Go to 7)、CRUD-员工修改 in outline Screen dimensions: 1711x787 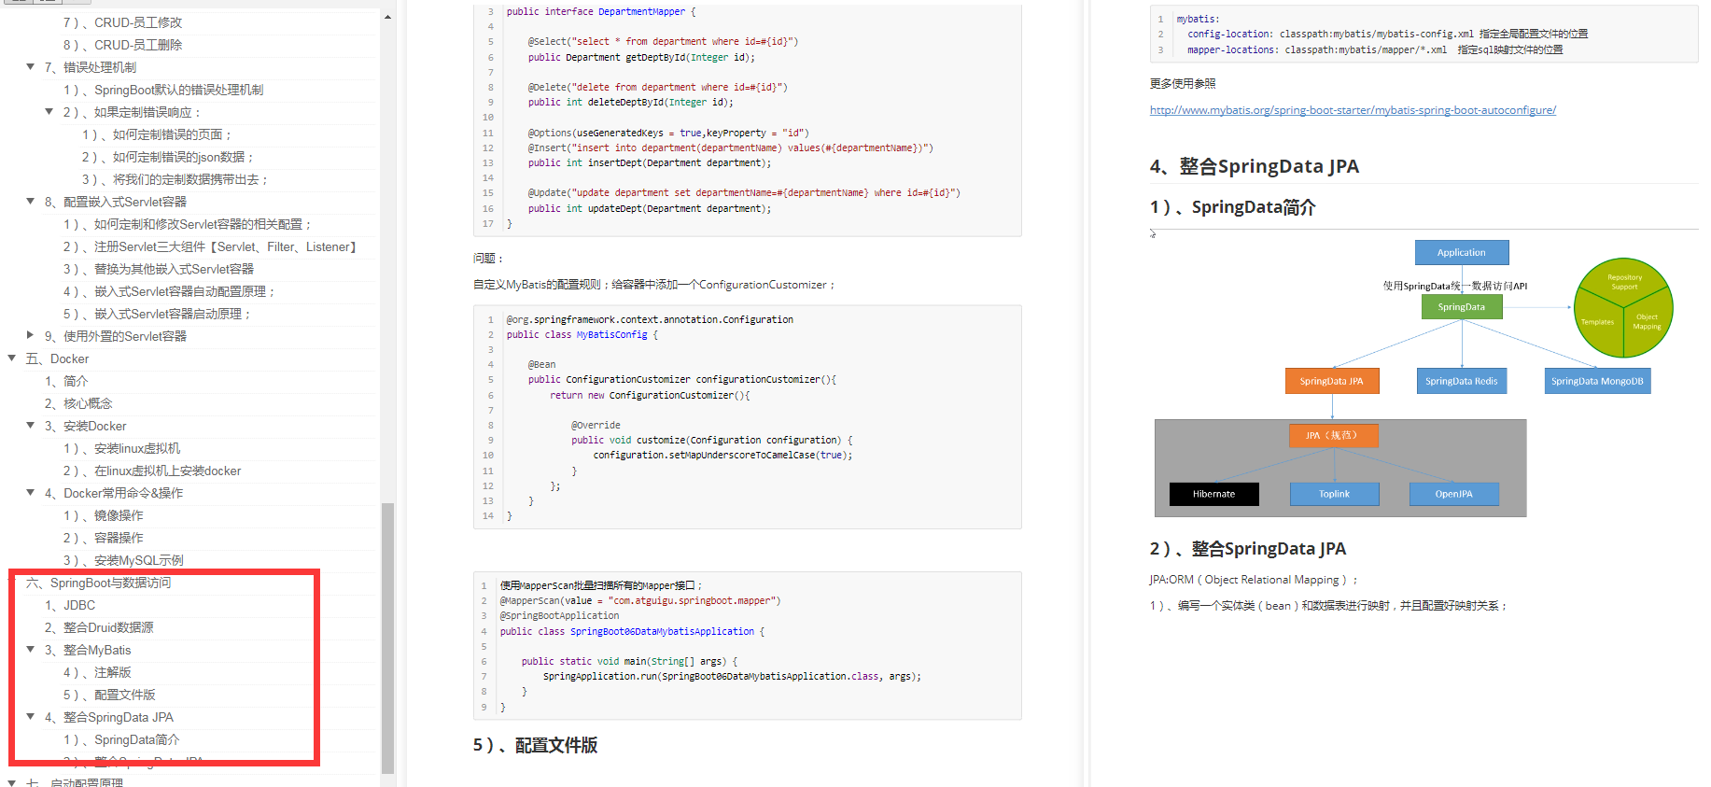(x=122, y=22)
